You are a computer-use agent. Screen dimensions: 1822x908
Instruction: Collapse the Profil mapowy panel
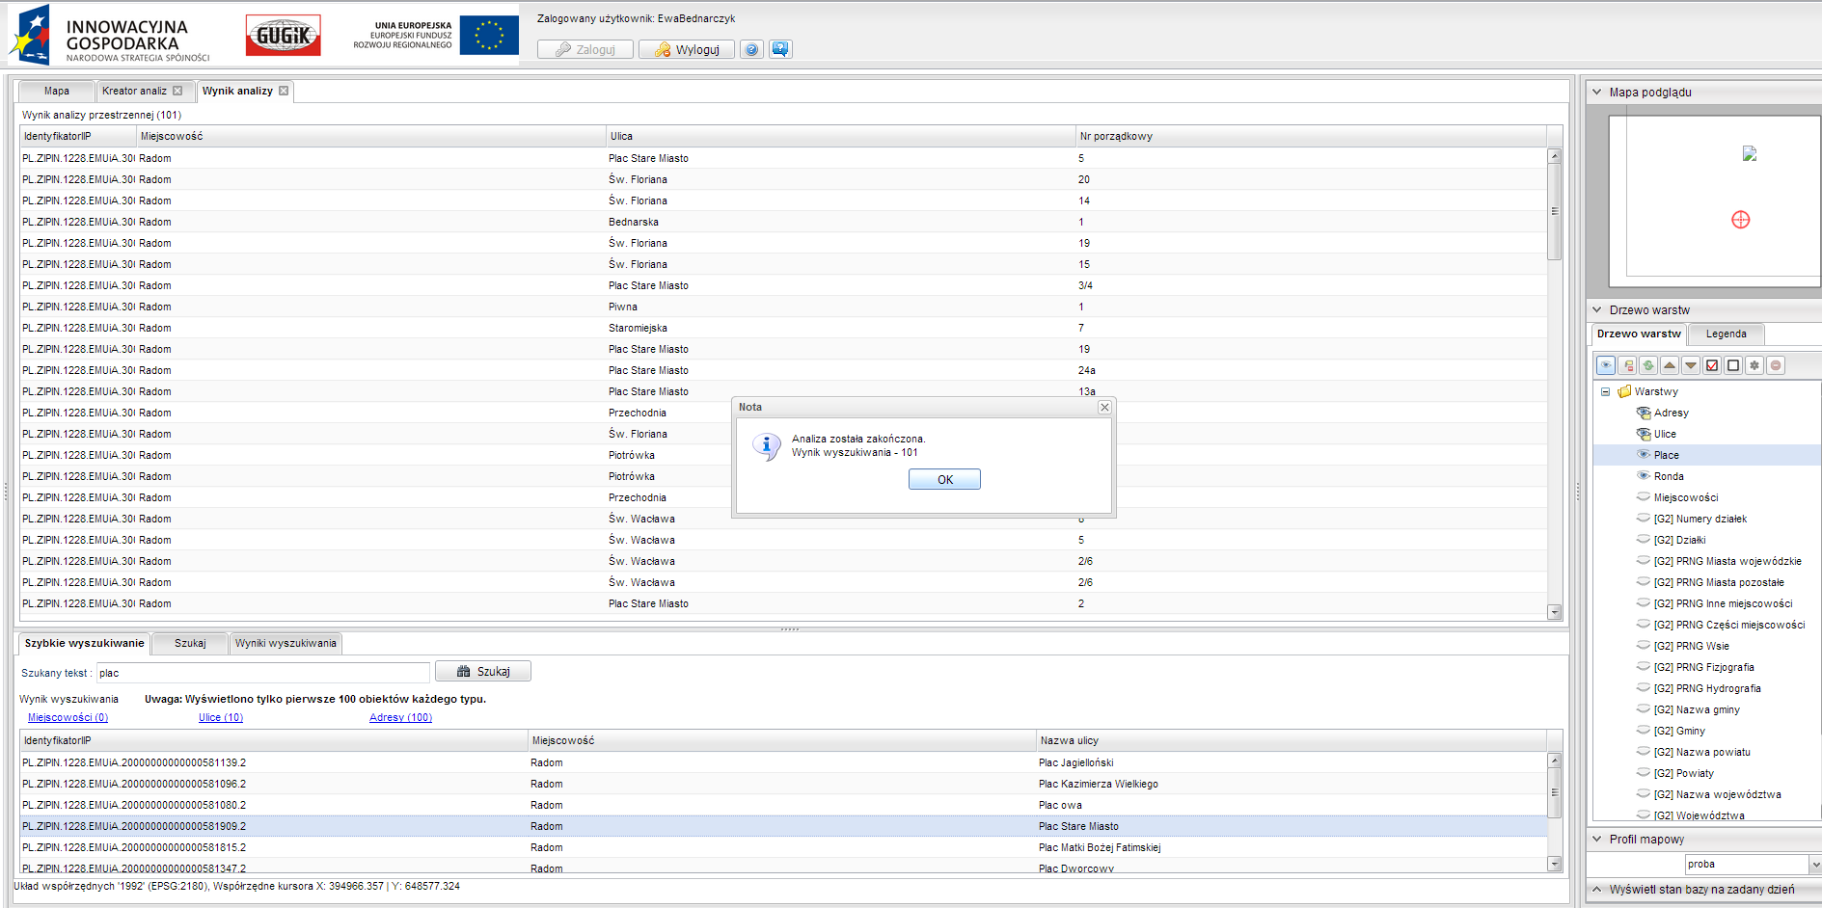pos(1597,839)
